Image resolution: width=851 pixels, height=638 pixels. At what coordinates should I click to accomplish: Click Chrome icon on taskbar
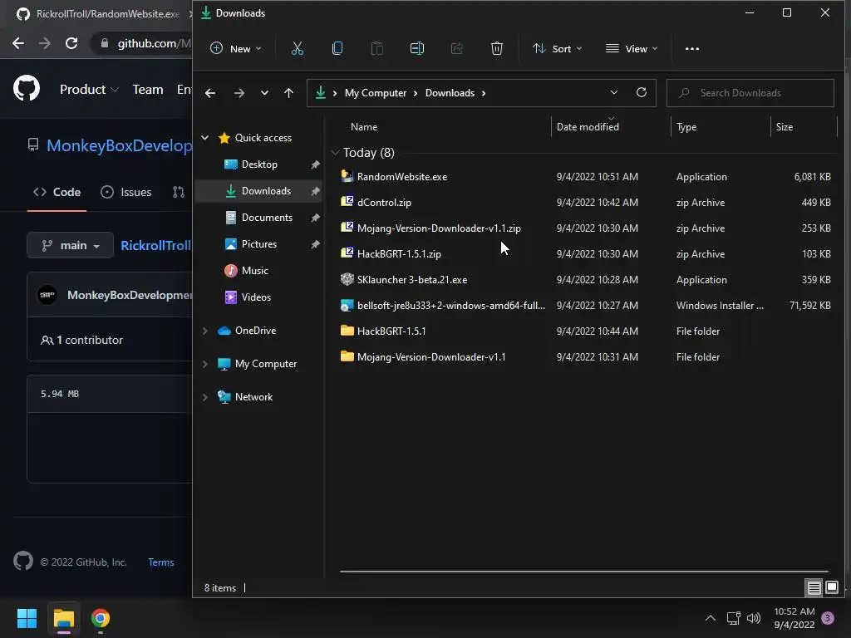pyautogui.click(x=101, y=618)
